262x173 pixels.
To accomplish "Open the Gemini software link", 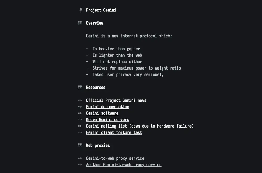I will [102, 113].
